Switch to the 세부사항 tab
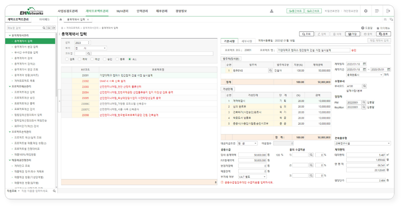404x209 pixels. [x=247, y=41]
